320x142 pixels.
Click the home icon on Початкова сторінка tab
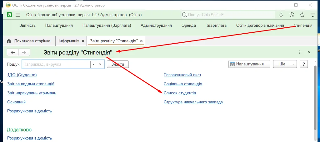(9, 41)
